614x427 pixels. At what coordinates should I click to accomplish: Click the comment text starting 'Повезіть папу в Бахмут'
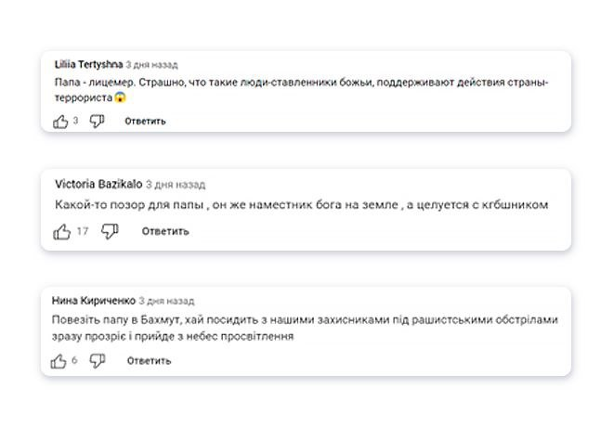tap(305, 328)
